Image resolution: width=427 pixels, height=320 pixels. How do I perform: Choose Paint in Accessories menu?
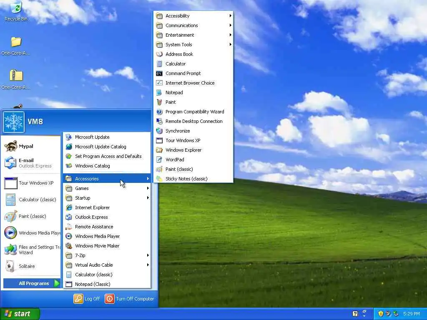coord(193,102)
